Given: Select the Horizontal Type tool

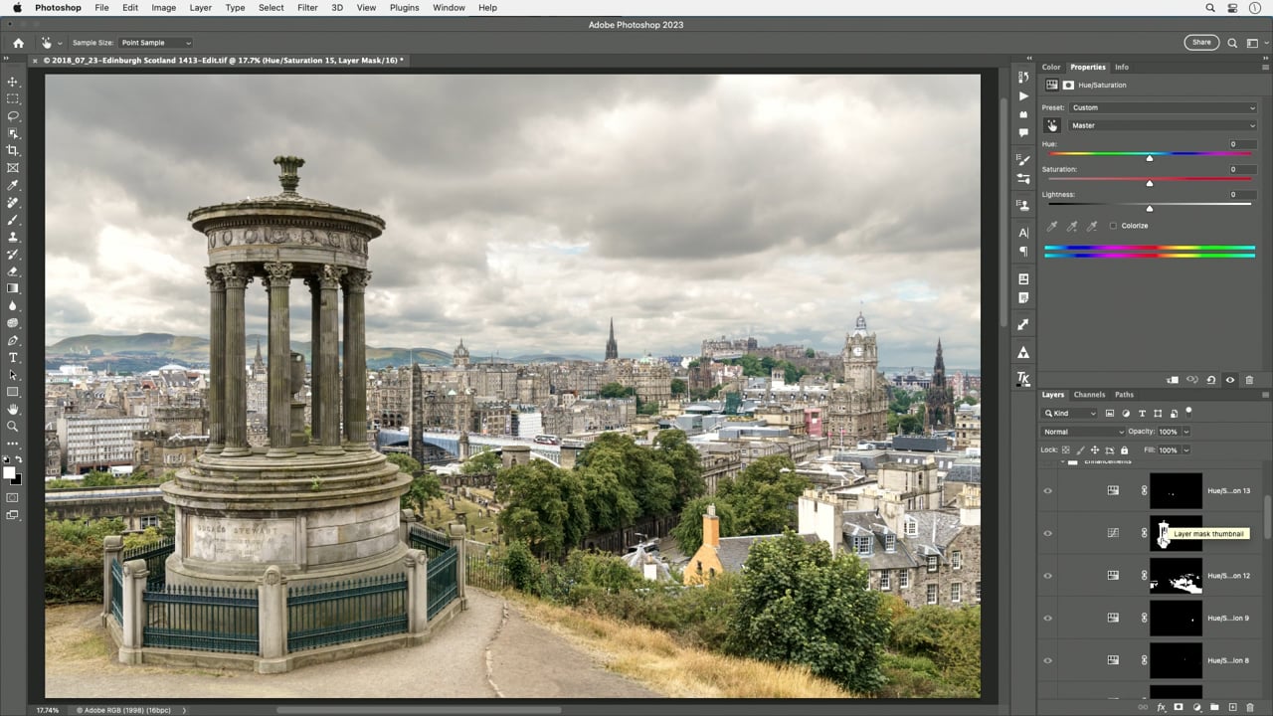Looking at the screenshot, I should [x=13, y=357].
